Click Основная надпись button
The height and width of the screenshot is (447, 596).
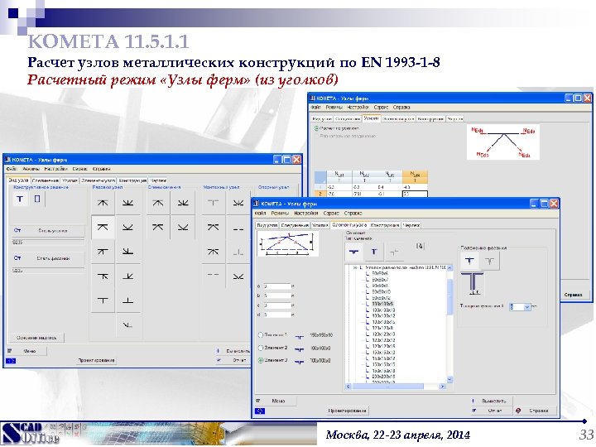coord(36,338)
